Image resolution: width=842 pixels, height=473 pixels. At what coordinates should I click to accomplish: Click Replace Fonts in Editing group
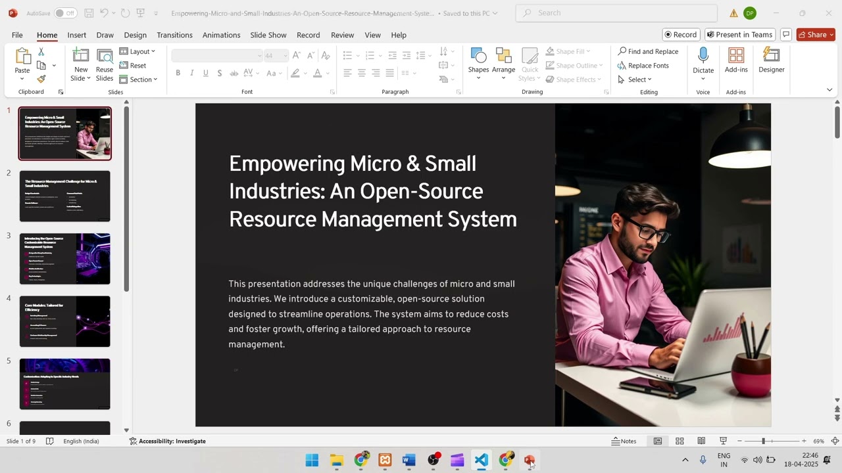[x=643, y=66]
